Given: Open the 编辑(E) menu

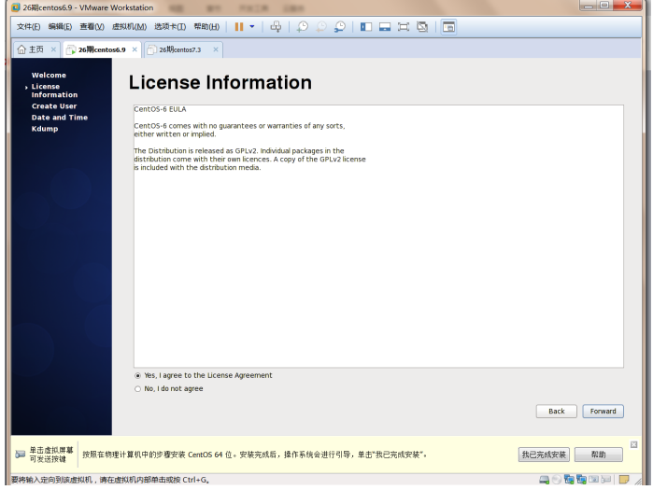Looking at the screenshot, I should [x=60, y=27].
